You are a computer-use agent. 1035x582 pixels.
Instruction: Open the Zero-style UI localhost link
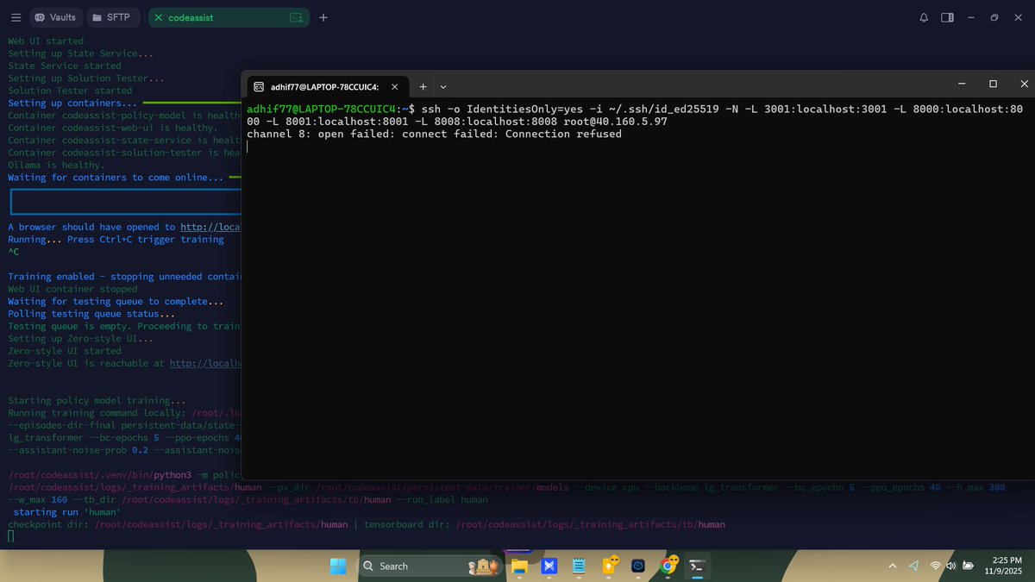click(205, 364)
